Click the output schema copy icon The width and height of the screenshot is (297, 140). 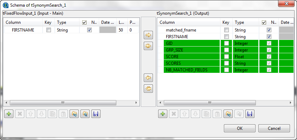tap(206, 114)
